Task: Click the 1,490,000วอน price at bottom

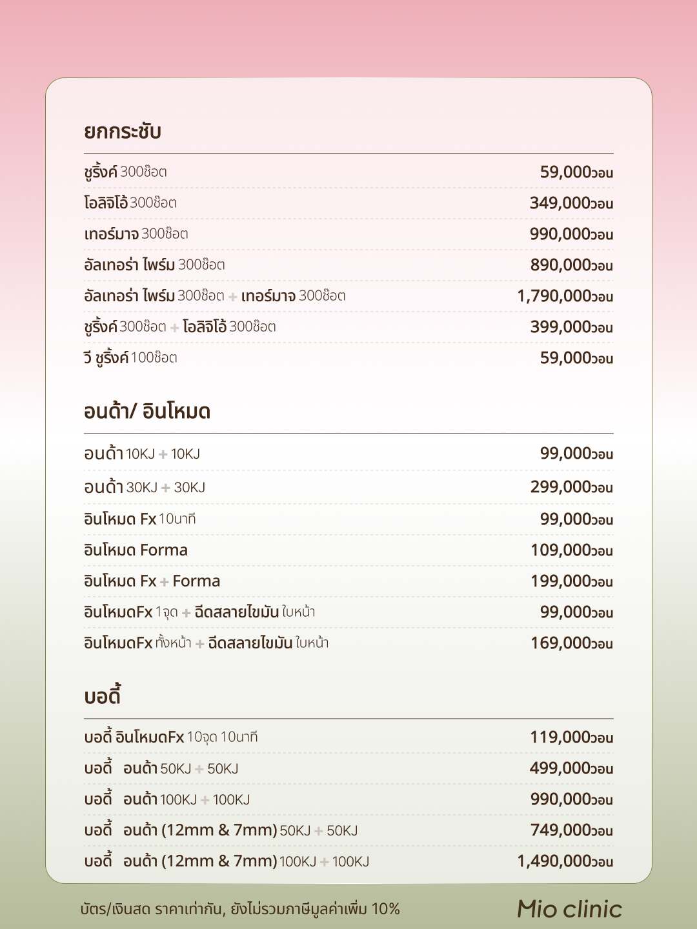Action: point(565,861)
